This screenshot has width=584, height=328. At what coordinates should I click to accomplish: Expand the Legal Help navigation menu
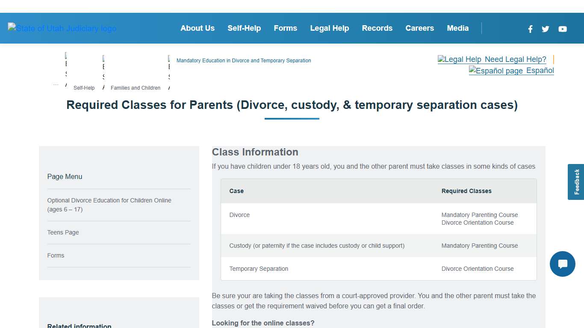[330, 28]
